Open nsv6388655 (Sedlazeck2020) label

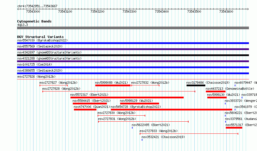40,70
